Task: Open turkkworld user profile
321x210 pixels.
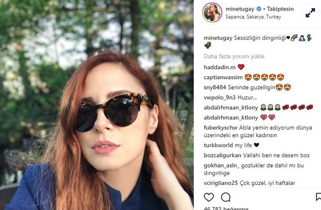Action: tap(218, 145)
